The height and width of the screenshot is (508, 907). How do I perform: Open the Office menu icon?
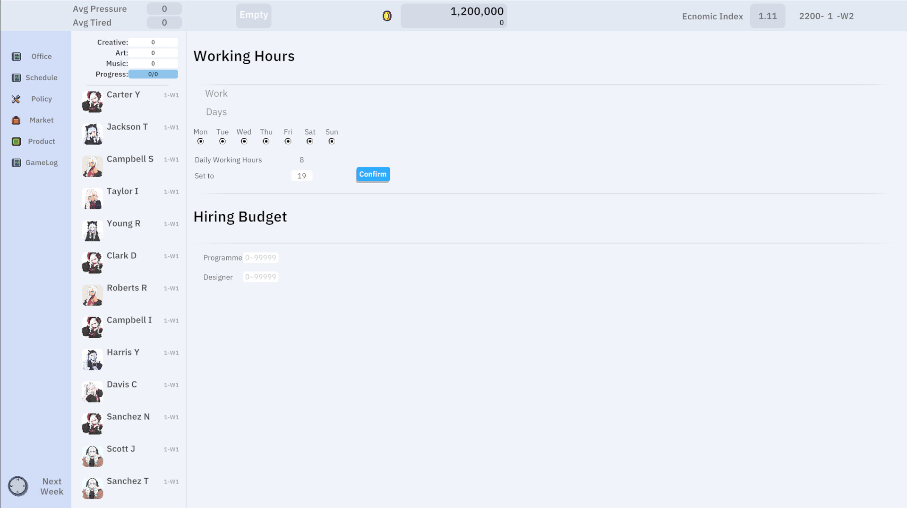(16, 57)
